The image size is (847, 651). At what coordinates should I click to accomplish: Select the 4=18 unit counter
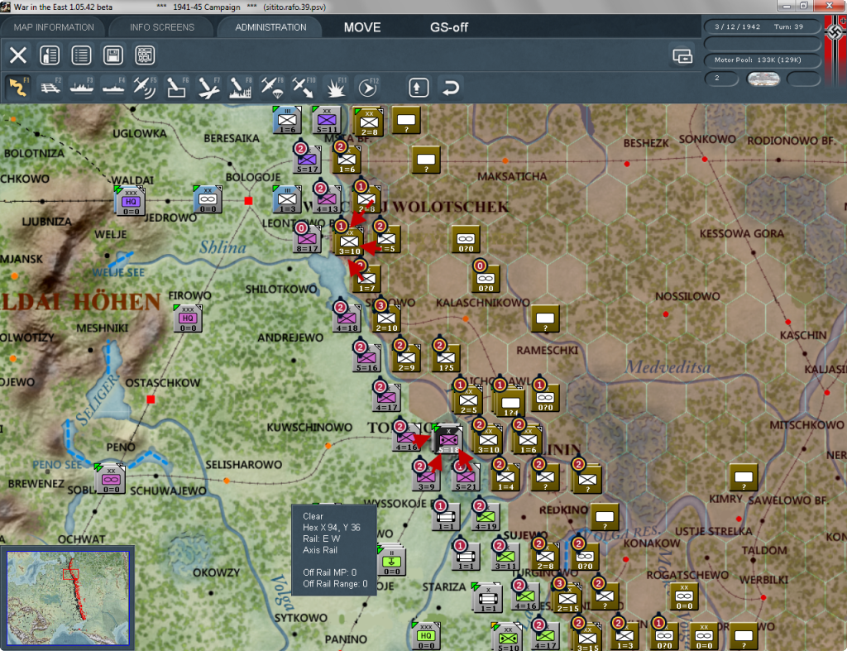pyautogui.click(x=347, y=318)
